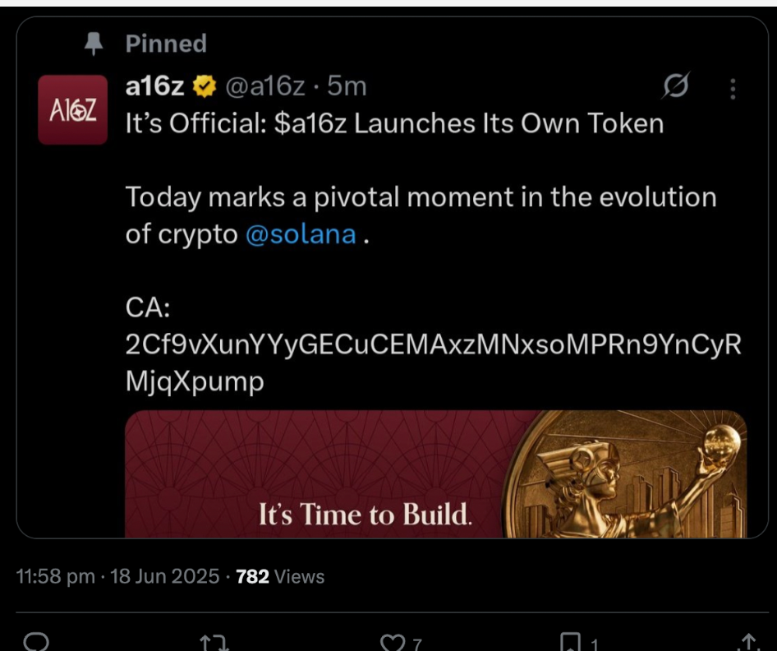This screenshot has height=651, width=777.
Task: Open the a16z profile avatar
Action: point(73,109)
